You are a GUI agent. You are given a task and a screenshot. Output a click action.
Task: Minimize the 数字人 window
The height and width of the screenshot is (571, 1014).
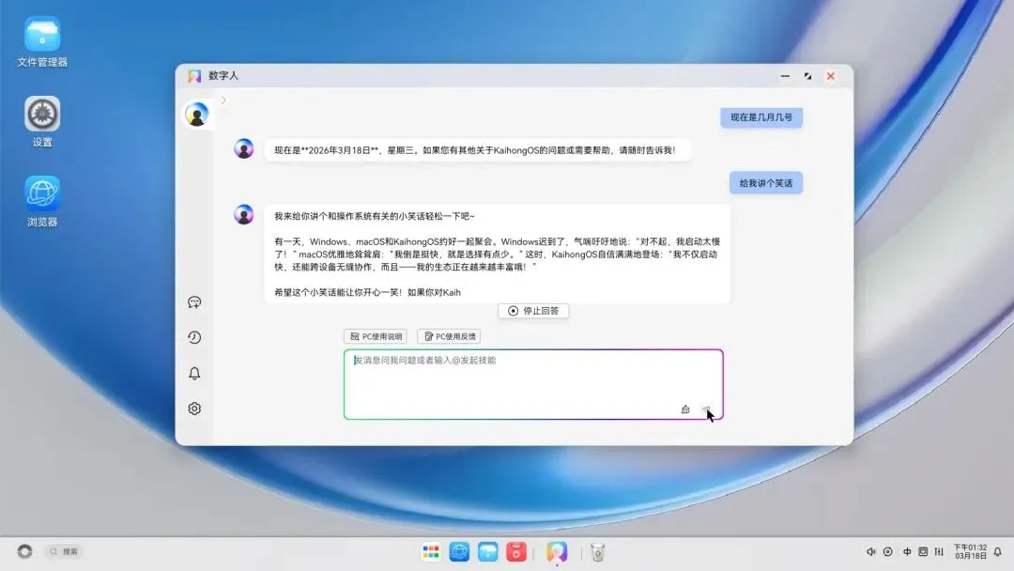785,76
